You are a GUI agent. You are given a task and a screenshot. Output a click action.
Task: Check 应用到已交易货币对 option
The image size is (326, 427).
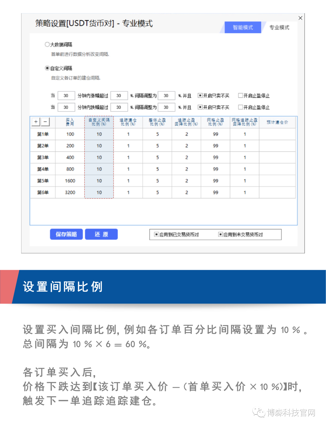[156, 234]
